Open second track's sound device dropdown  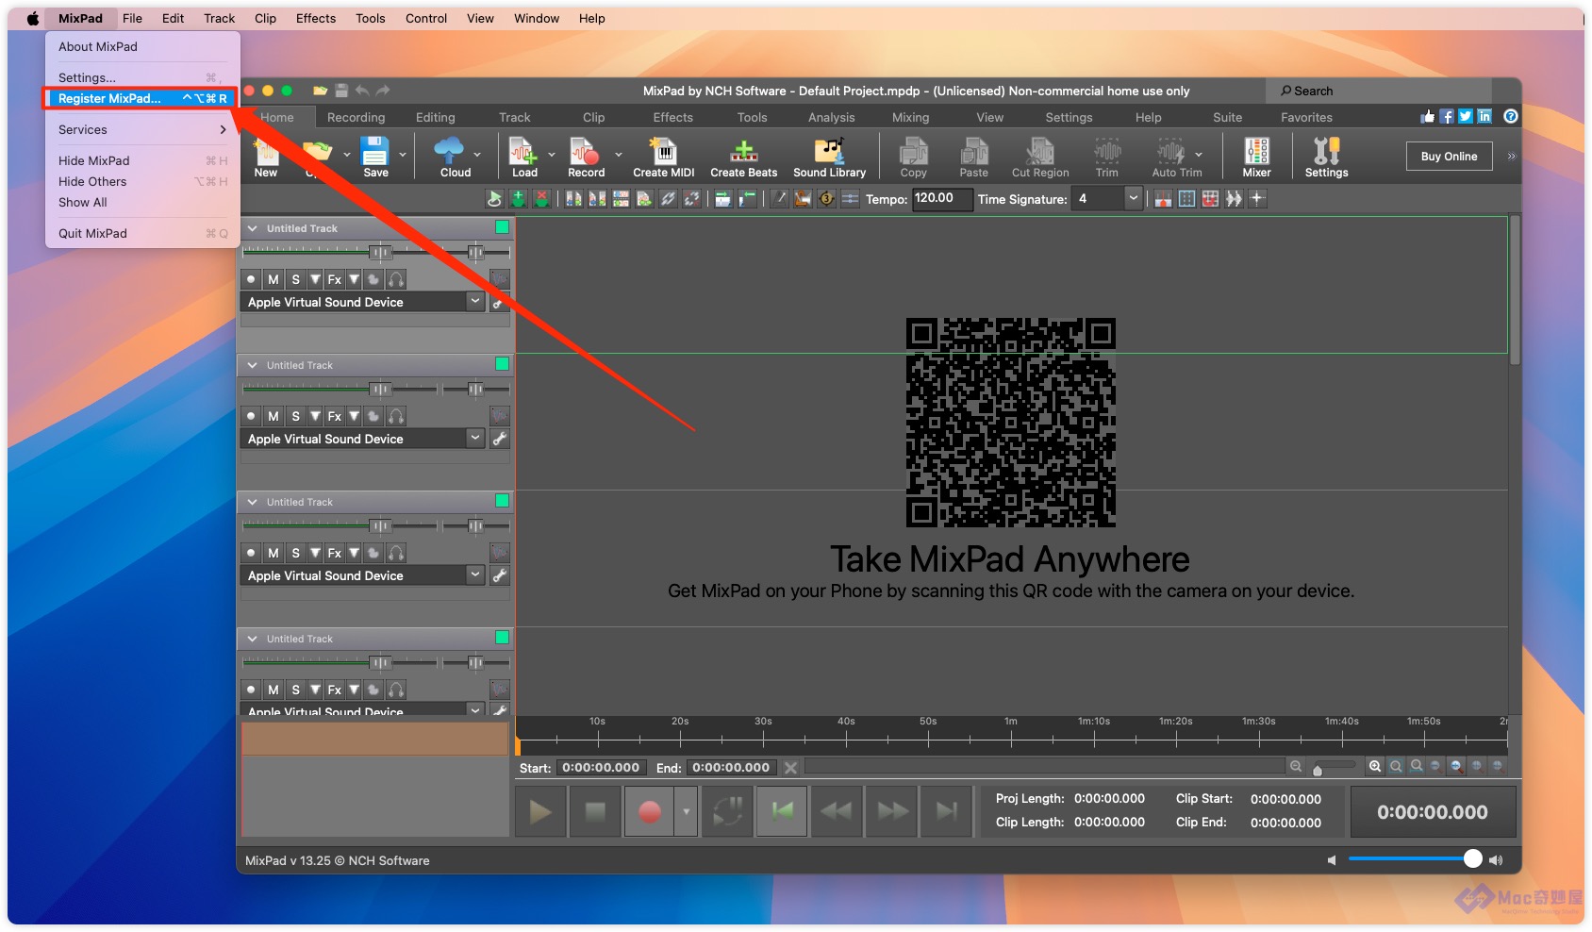pos(475,439)
